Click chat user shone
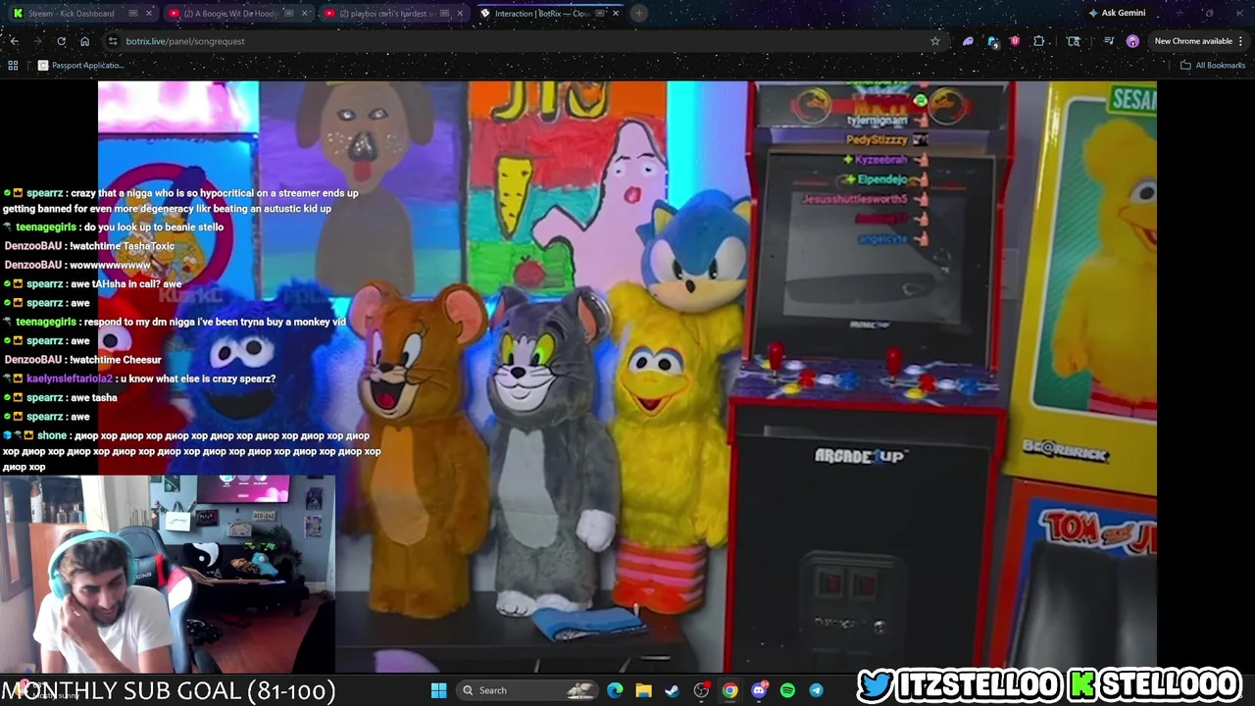This screenshot has width=1255, height=706. click(52, 435)
